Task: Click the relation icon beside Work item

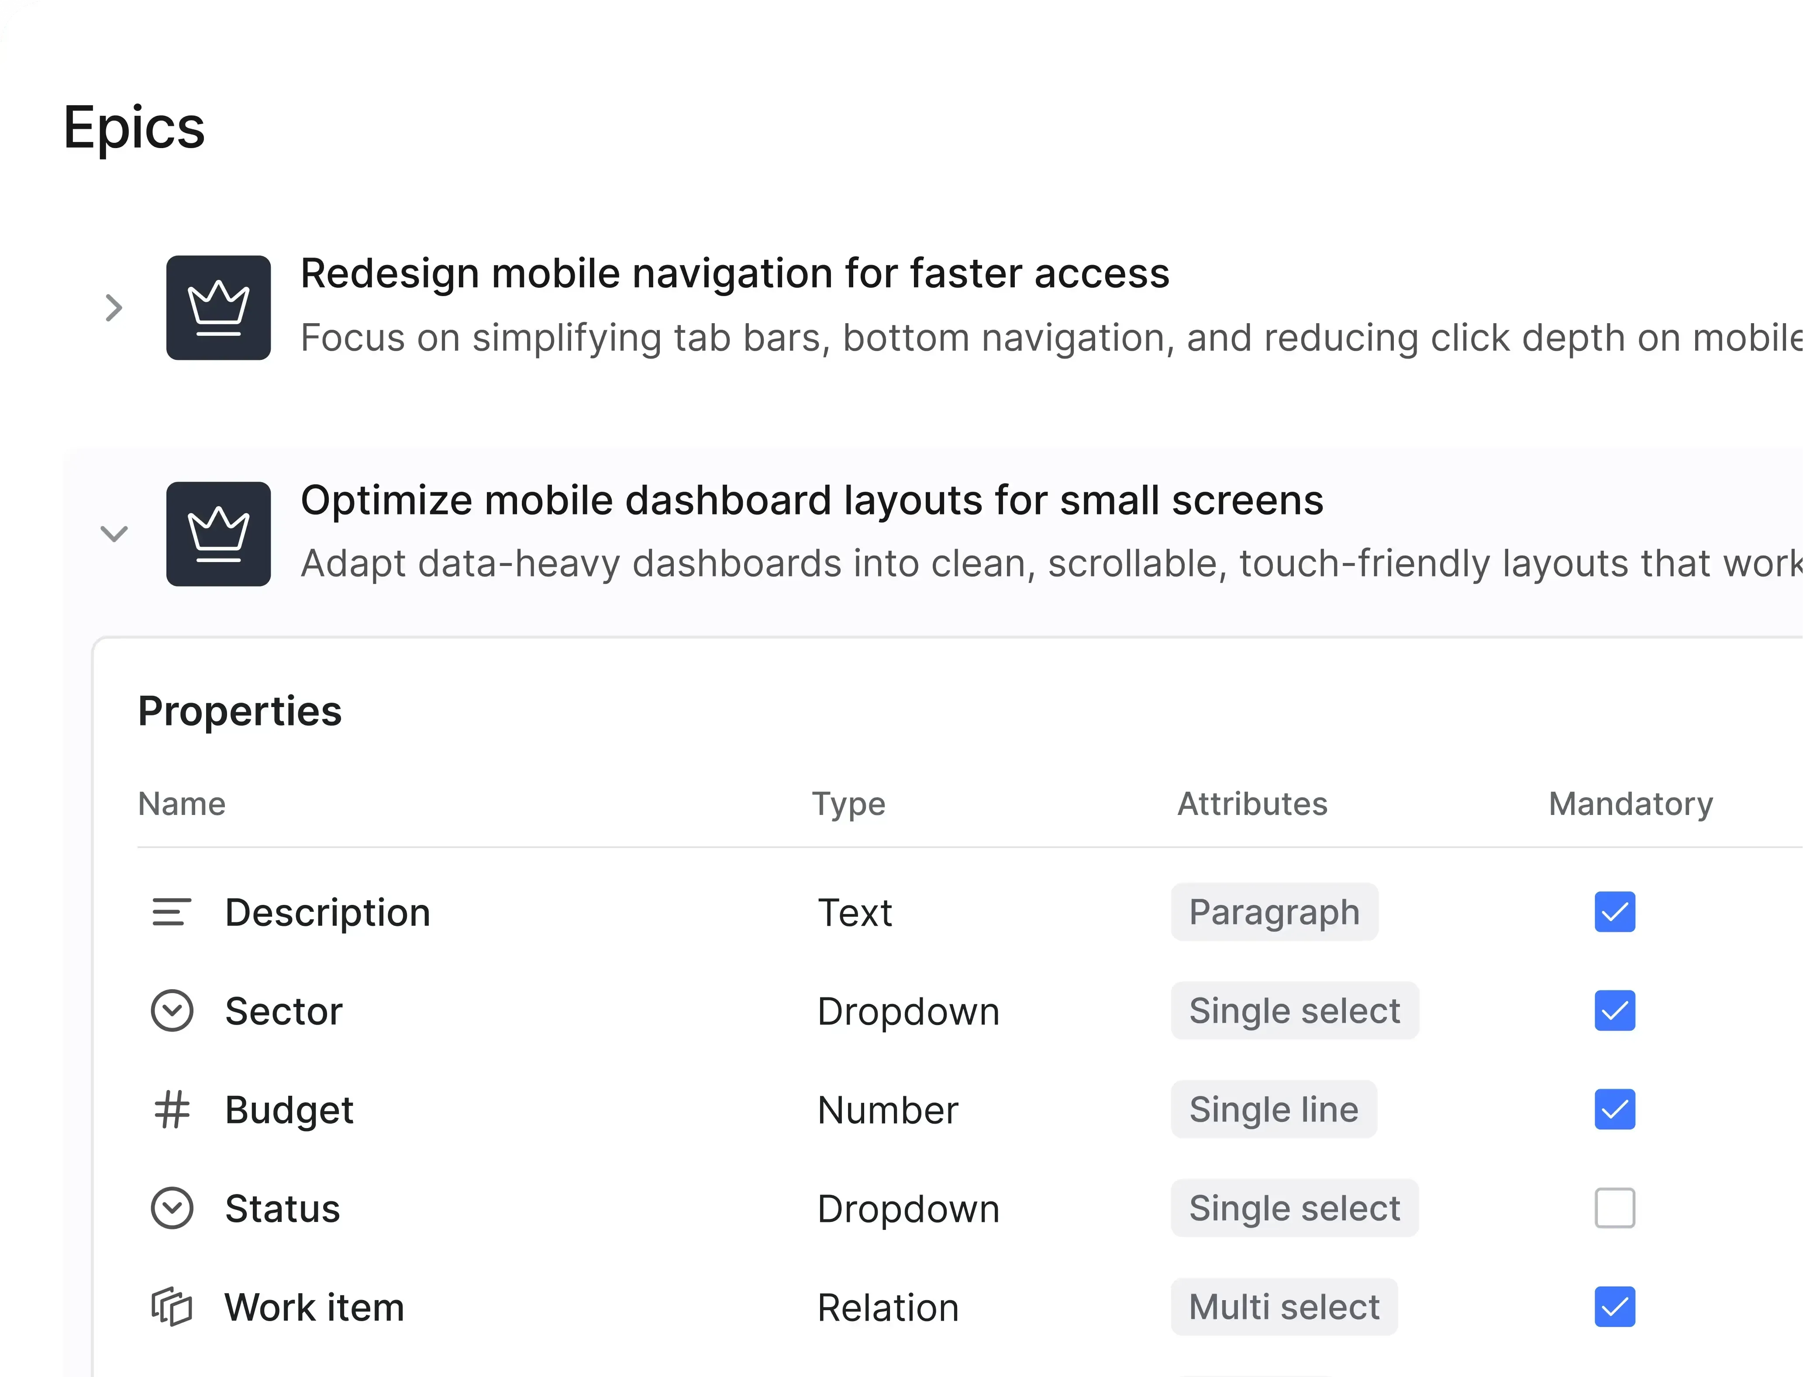Action: coord(171,1307)
